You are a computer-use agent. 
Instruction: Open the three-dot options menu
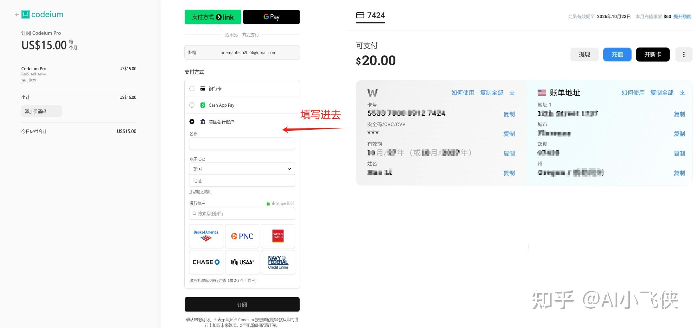pyautogui.click(x=684, y=54)
